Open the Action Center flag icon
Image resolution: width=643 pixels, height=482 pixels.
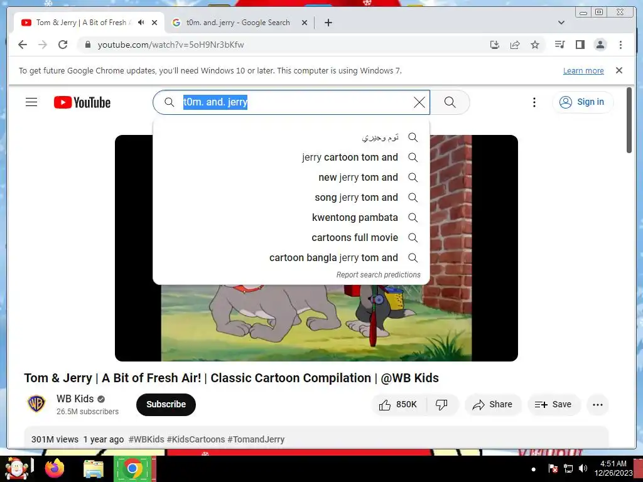553,468
